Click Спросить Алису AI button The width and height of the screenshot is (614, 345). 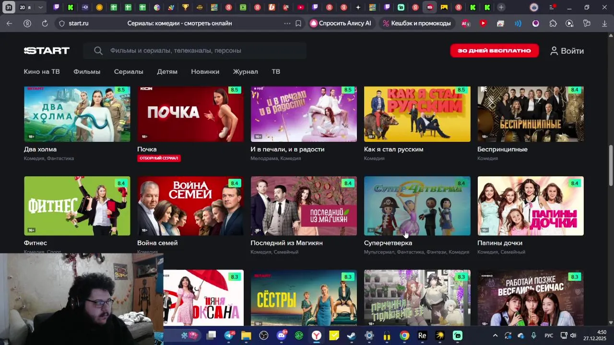[x=341, y=23]
